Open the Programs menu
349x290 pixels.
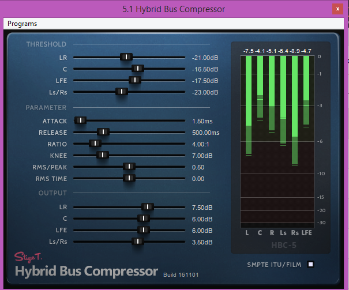[22, 24]
